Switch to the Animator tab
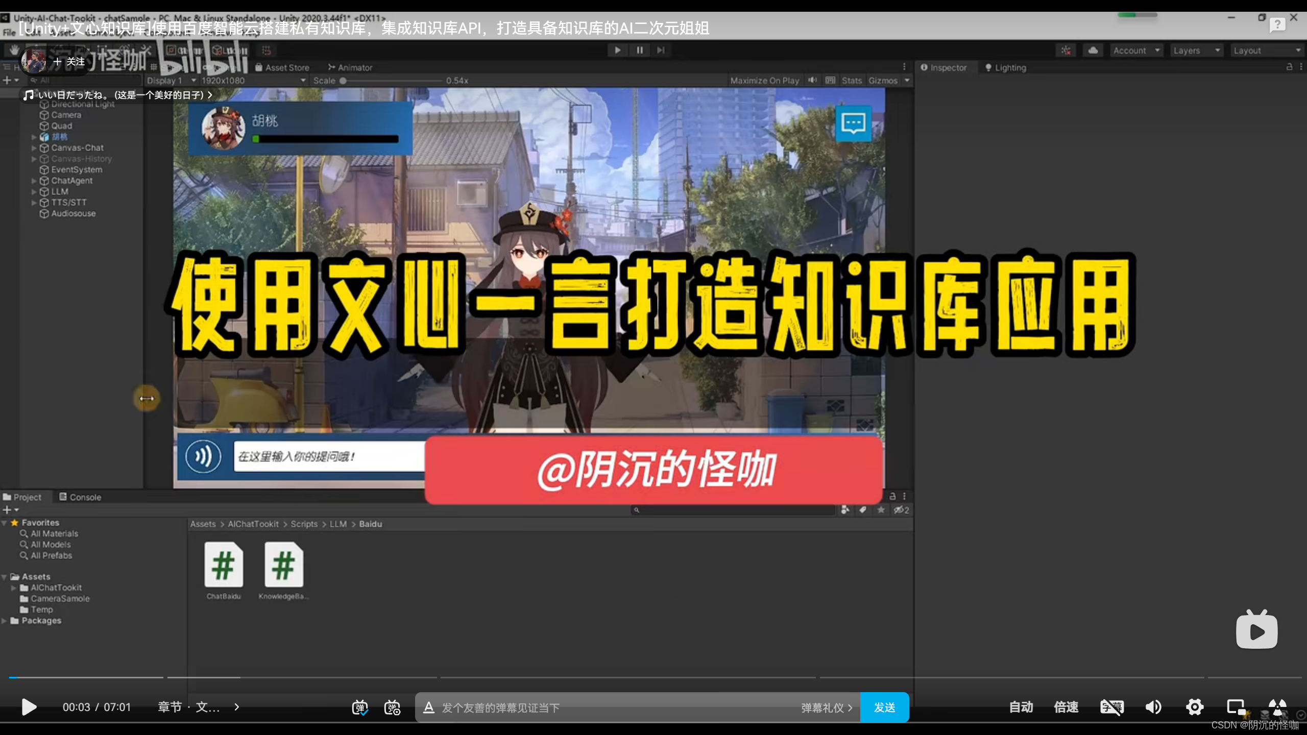This screenshot has width=1307, height=735. click(350, 67)
